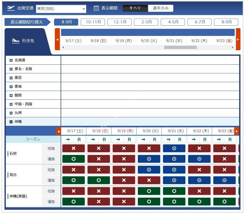Select the first 8-9月 period tab

tap(66, 22)
